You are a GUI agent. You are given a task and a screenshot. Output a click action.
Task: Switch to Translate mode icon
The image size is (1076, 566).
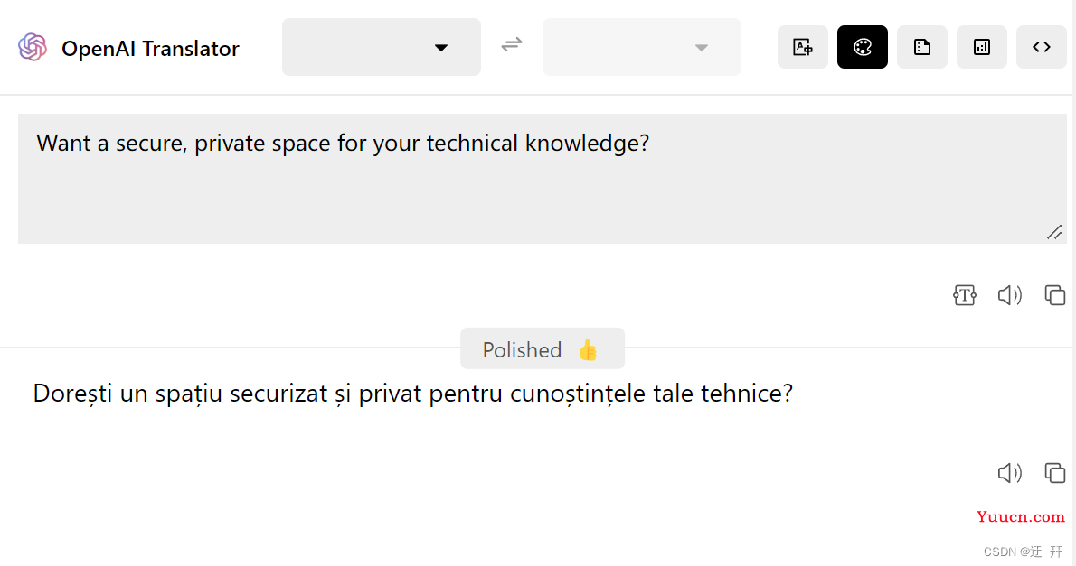[x=802, y=47]
